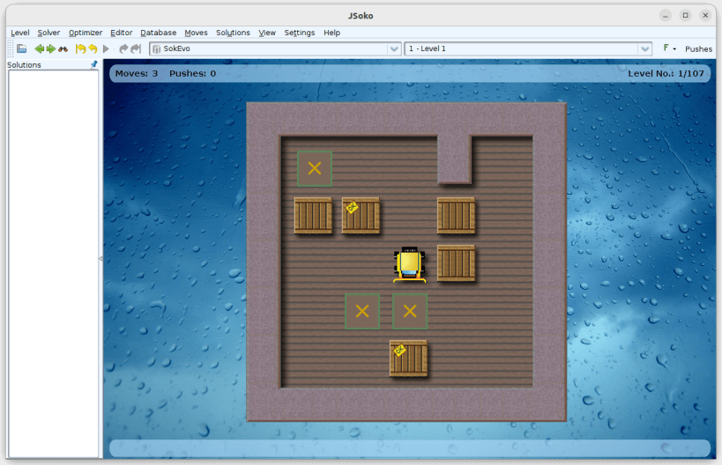Collapse the Solutions sidebar via splitter arrow
The width and height of the screenshot is (722, 465).
coord(100,259)
